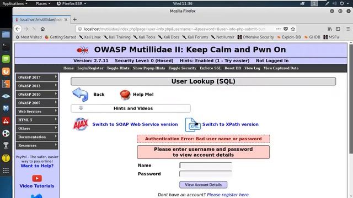353x198 pixels.
Task: Click the page vertical scrollbar
Action: tap(351, 99)
